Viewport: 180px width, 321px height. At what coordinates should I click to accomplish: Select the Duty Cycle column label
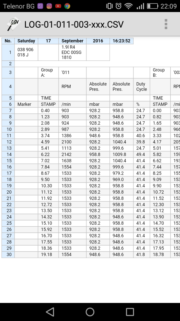pyautogui.click(x=141, y=87)
